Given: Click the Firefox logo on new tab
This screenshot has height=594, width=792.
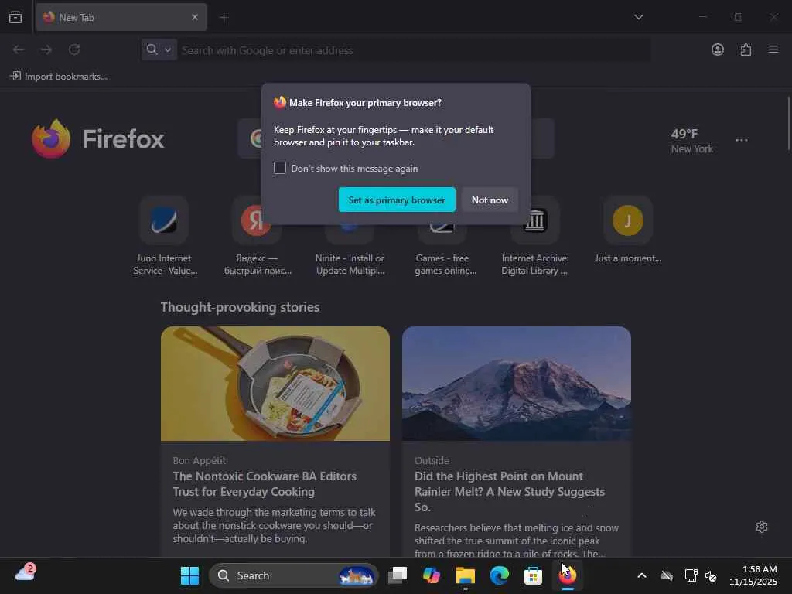Looking at the screenshot, I should click(x=98, y=139).
